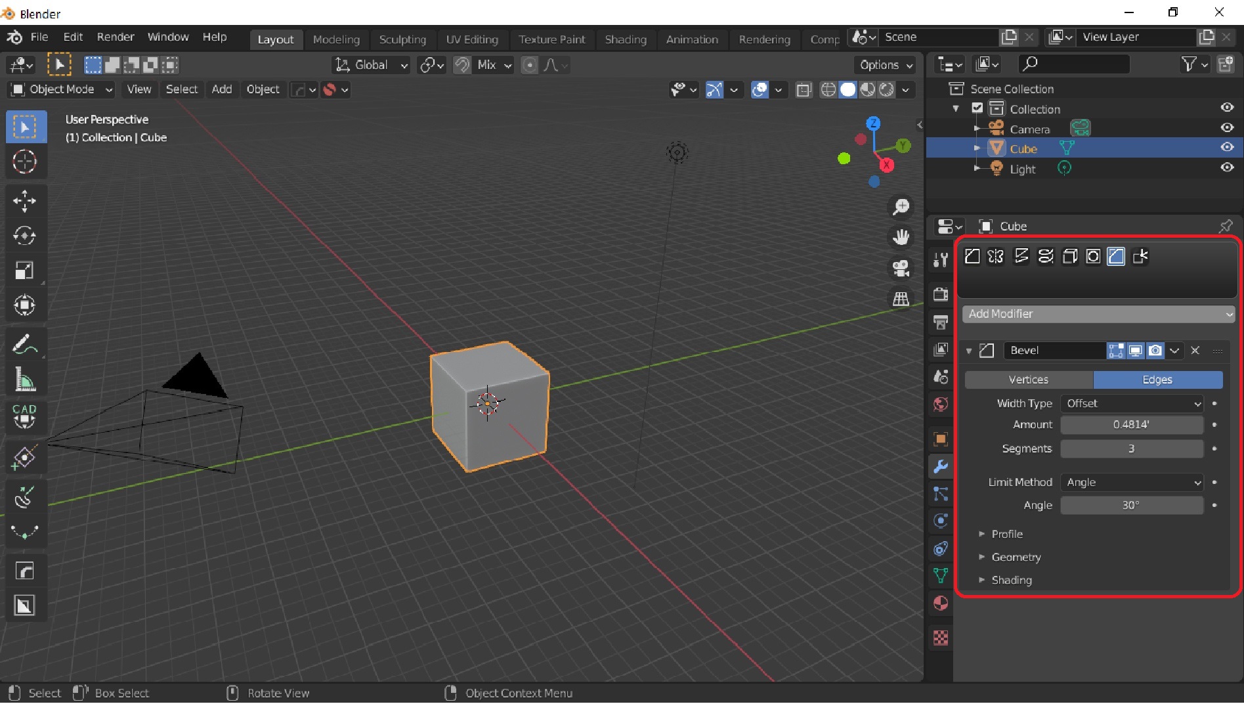Hide the Camera in outliner
The height and width of the screenshot is (704, 1244).
tap(1226, 128)
